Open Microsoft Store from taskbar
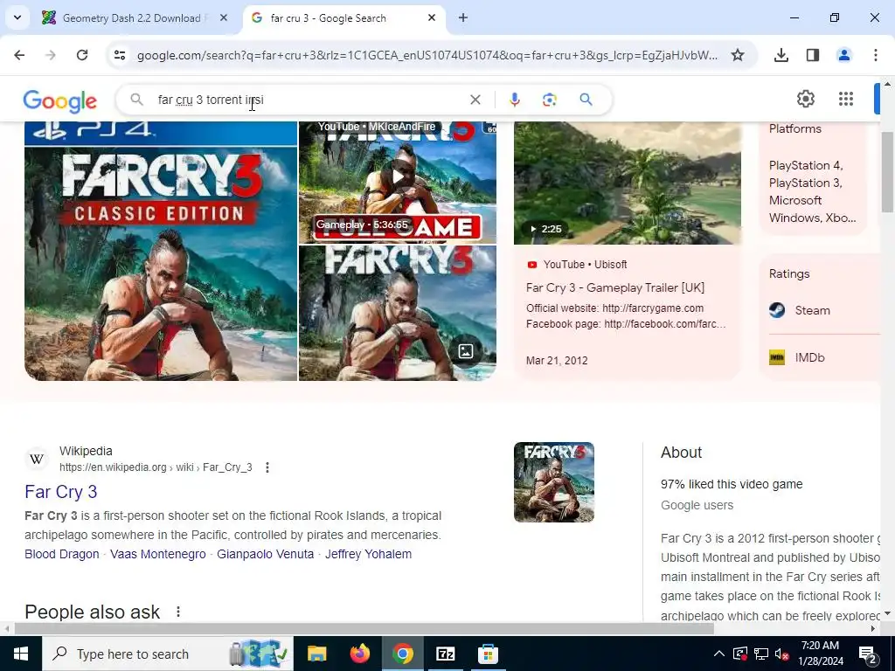Screen dimensions: 895x671 pyautogui.click(x=488, y=654)
